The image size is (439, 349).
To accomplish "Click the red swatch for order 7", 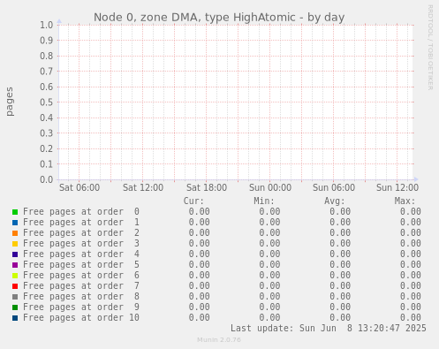I will pos(15,286).
